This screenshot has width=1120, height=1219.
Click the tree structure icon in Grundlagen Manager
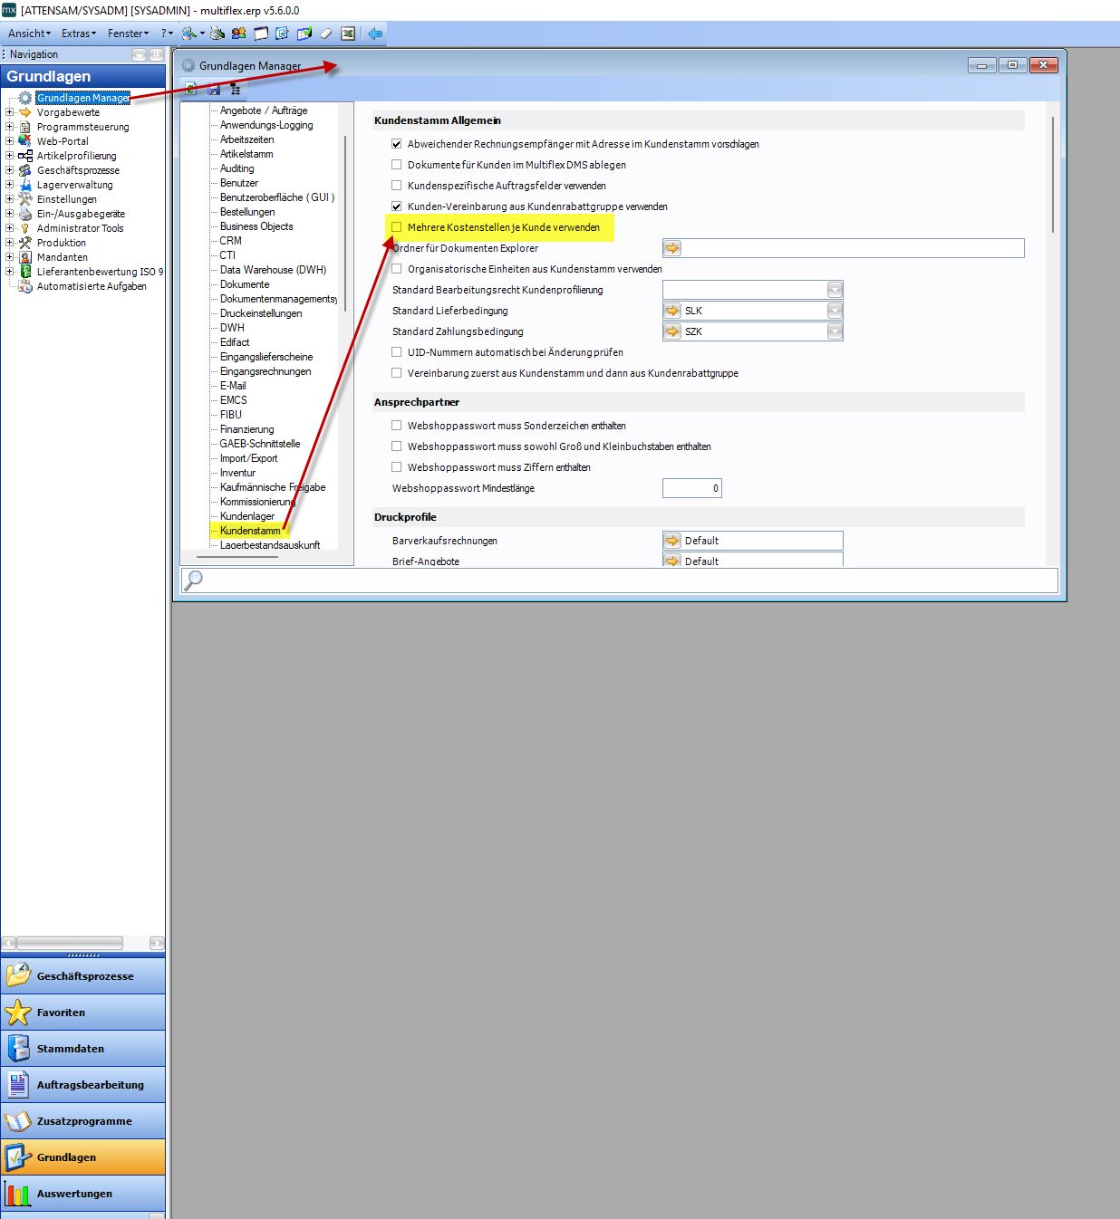point(236,89)
